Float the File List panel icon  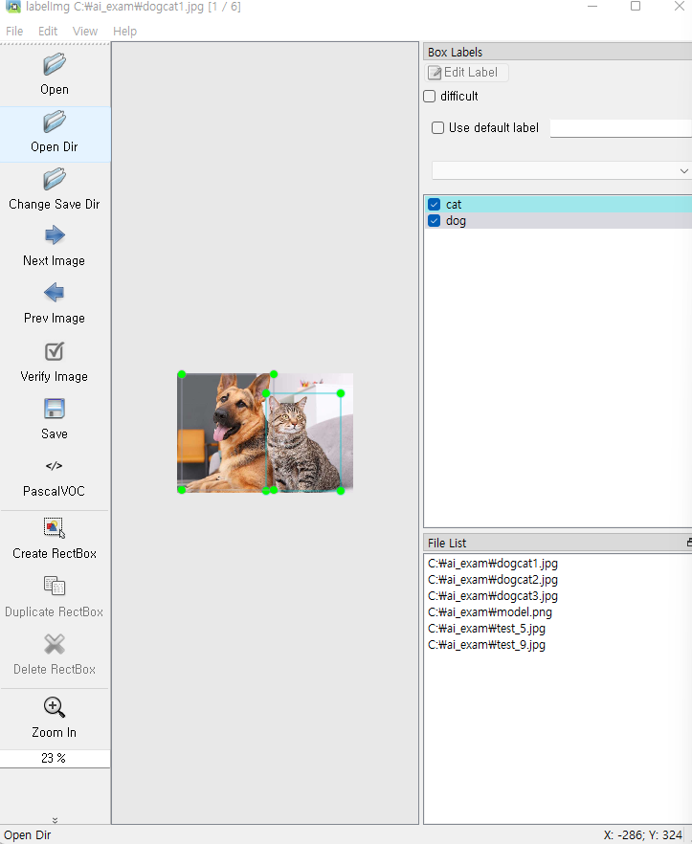click(x=689, y=543)
